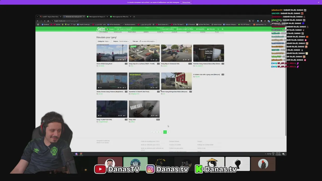Image resolution: width=322 pixels, height=181 pixels.
Task: Click the active page 4 button
Action: click(165, 132)
